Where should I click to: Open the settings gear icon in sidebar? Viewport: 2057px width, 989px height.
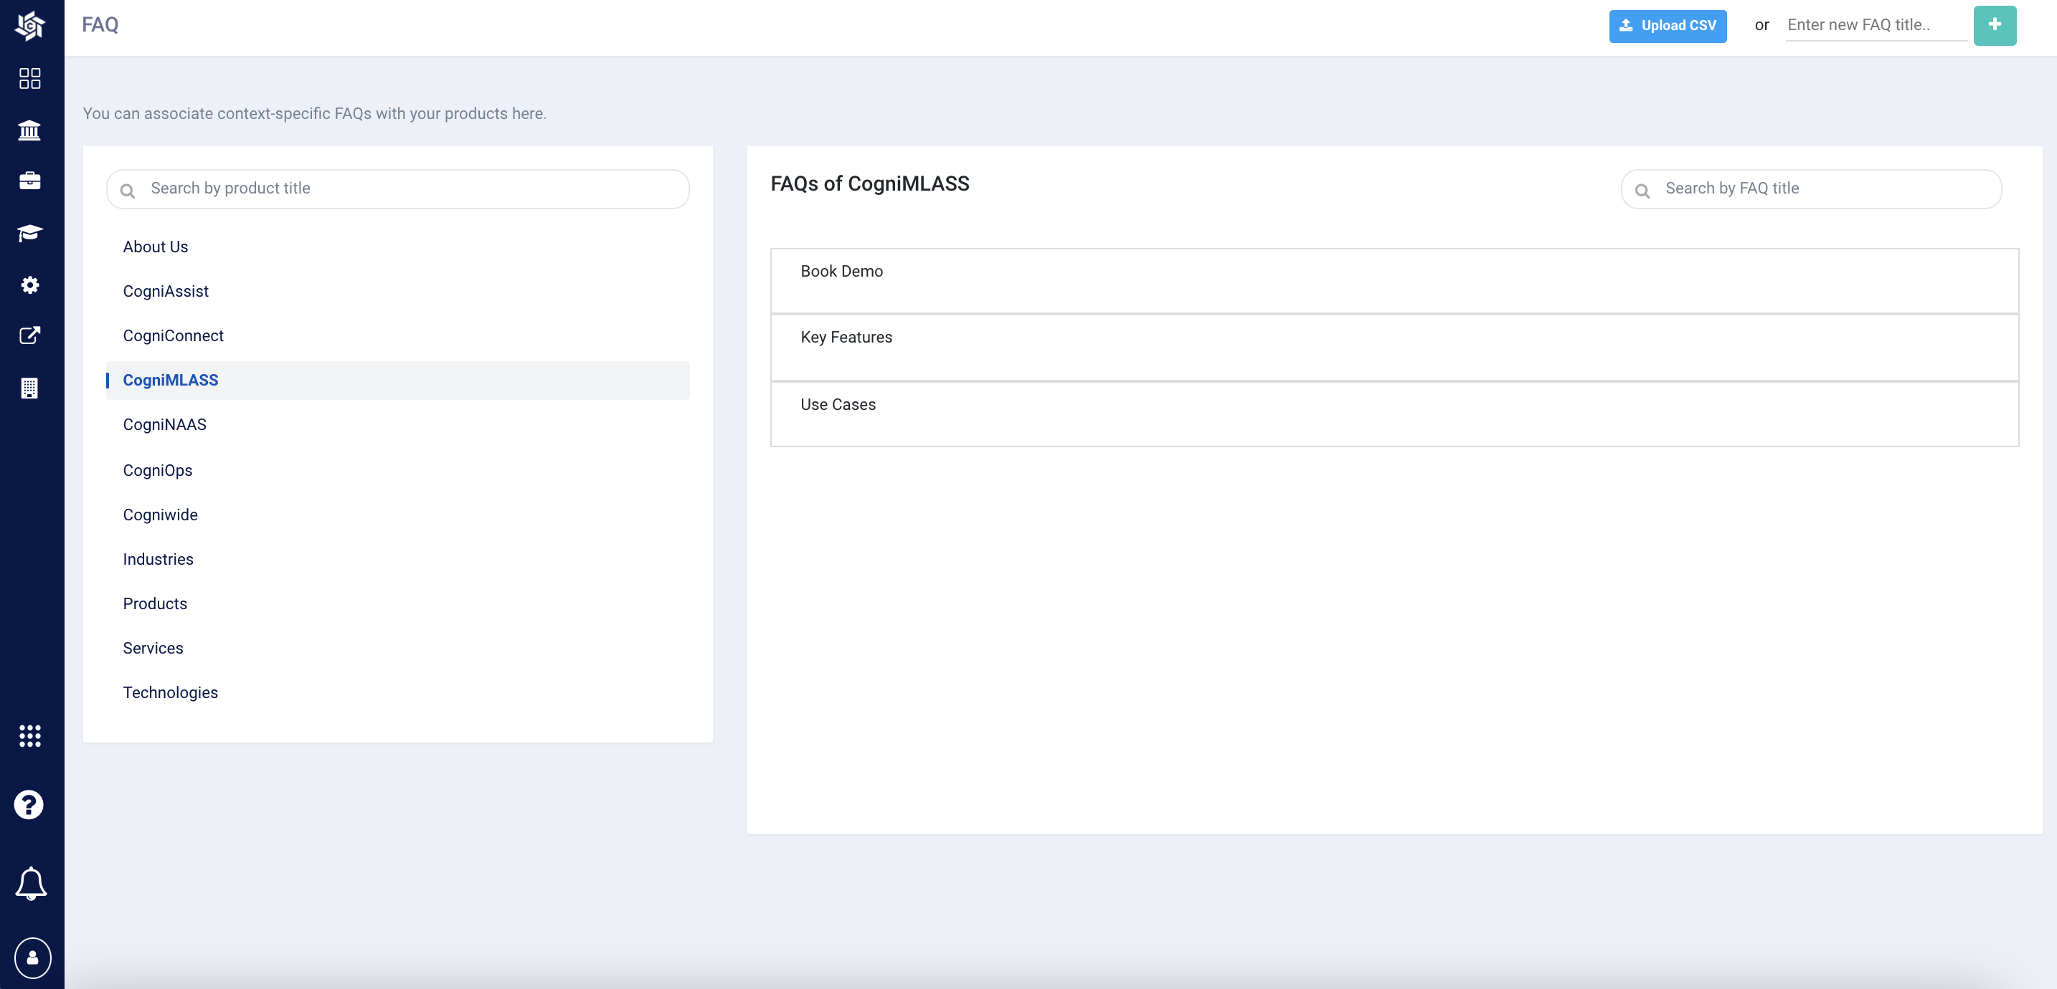click(x=29, y=285)
